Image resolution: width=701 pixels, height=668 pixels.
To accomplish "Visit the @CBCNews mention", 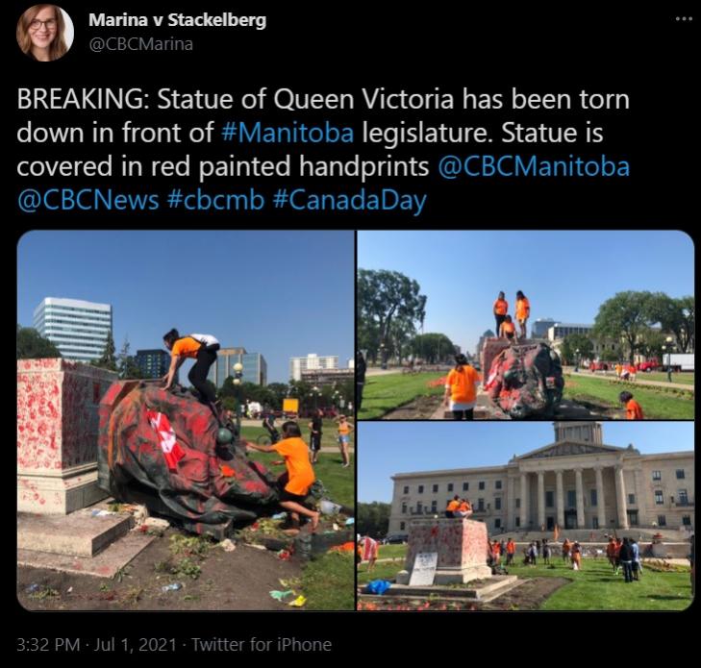I will click(x=88, y=200).
